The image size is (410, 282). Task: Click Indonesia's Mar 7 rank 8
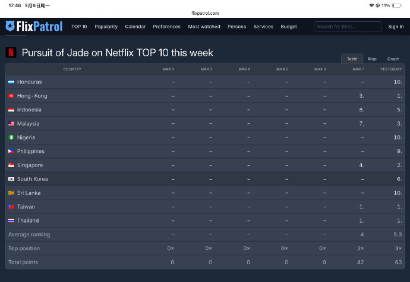361,110
